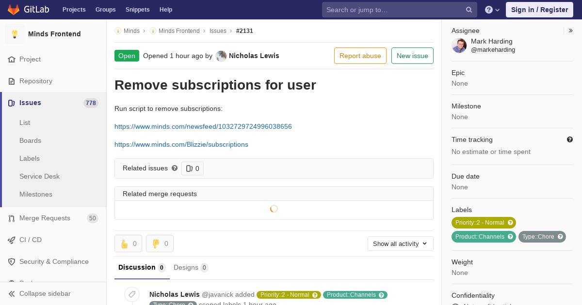The width and height of the screenshot is (582, 305).
Task: Click the CI / CD rocket icon
Action: pyautogui.click(x=12, y=240)
